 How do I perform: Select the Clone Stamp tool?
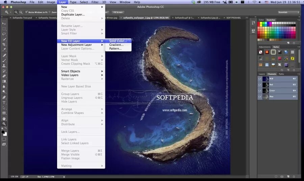click(4, 66)
